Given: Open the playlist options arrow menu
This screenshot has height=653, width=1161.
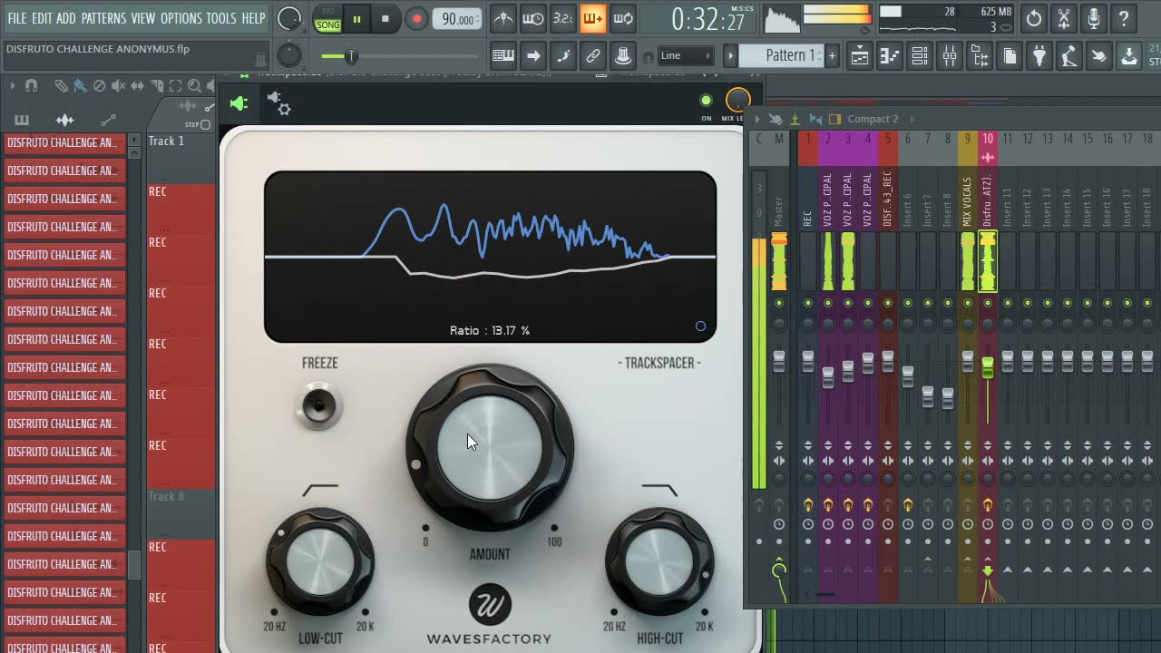Looking at the screenshot, I should (x=12, y=86).
